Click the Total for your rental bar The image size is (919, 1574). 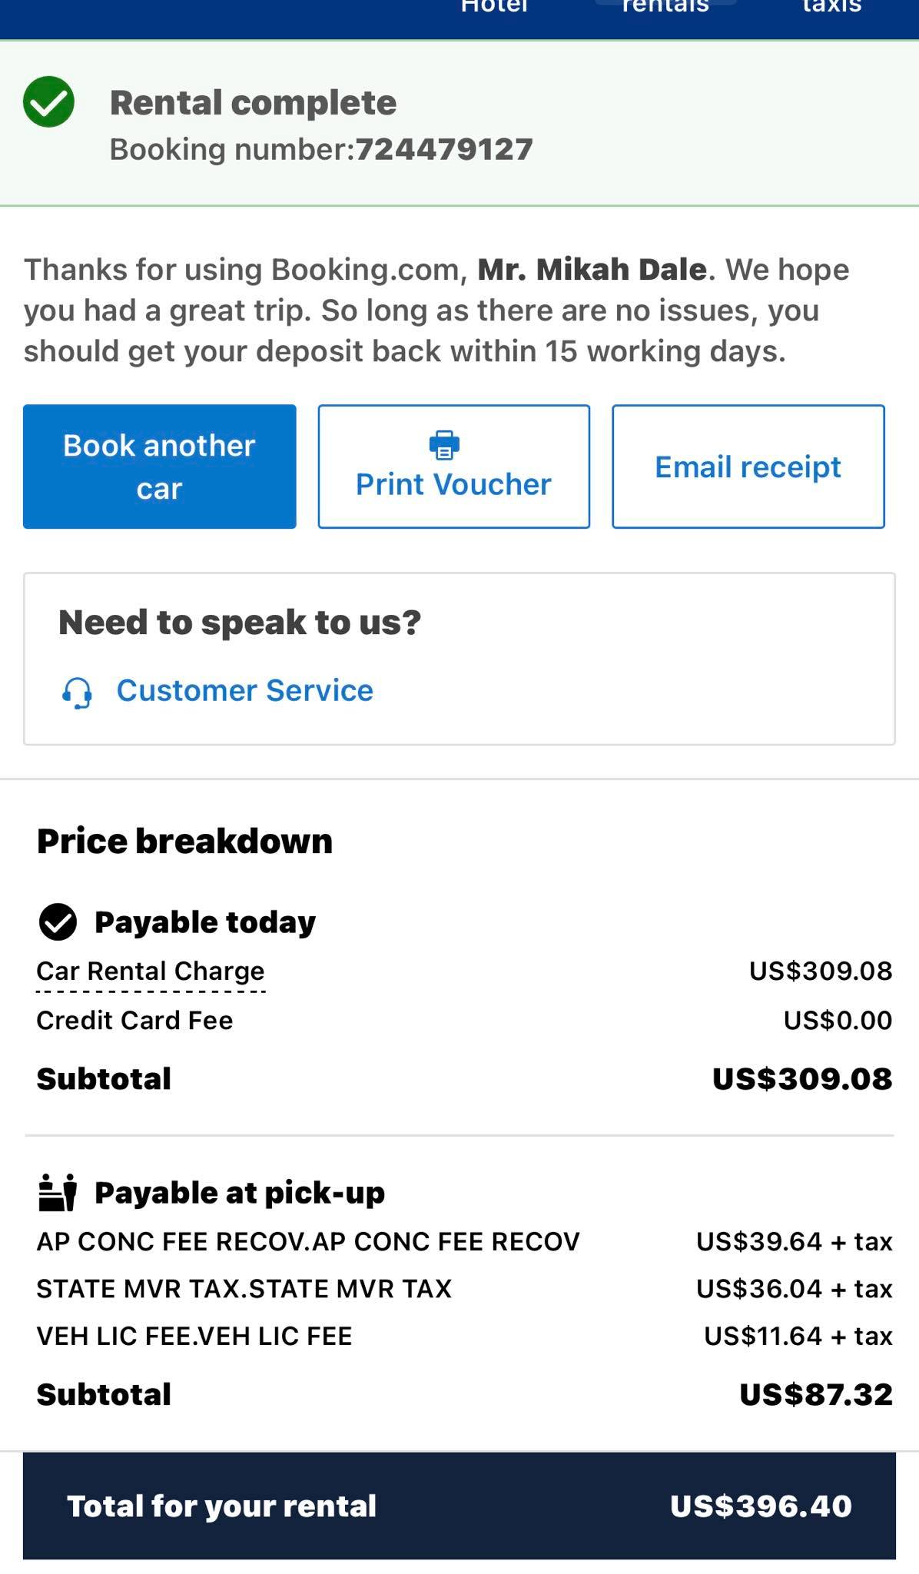[459, 1506]
